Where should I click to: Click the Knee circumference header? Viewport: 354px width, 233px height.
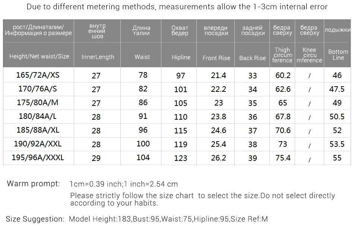309,55
